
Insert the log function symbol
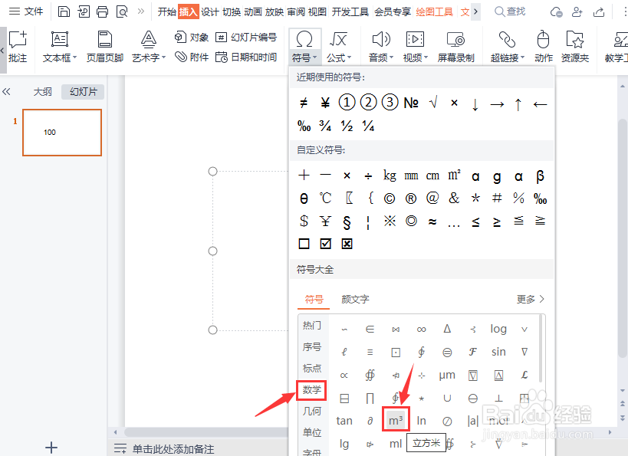coord(498,329)
